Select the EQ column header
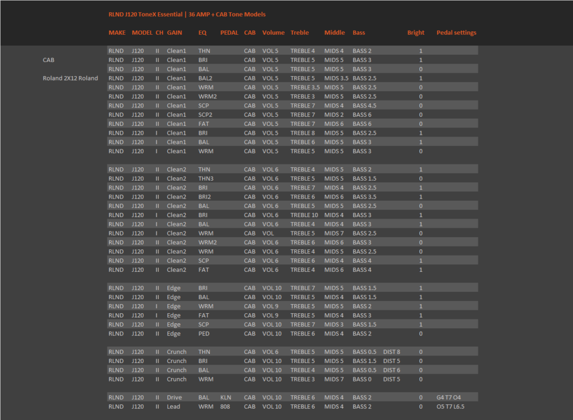The image size is (573, 420). (x=203, y=33)
